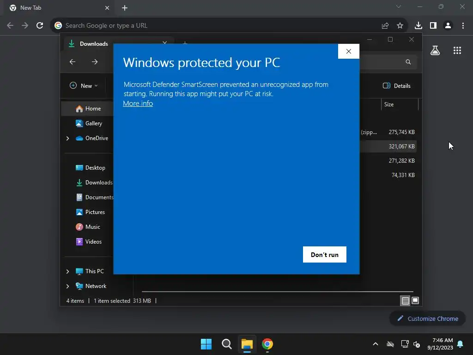Click the muted volume tray icon
The width and height of the screenshot is (473, 355).
417,344
